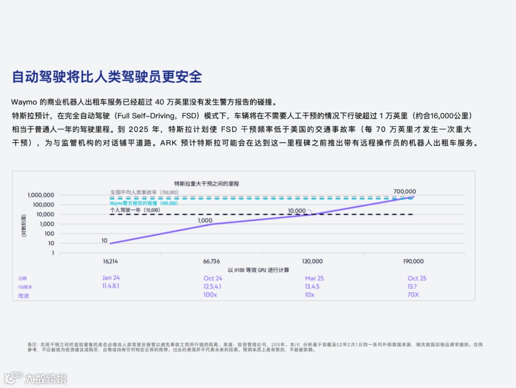The width and height of the screenshot is (516, 388).
Task: Click x-axis value 190,000
Action: click(413, 261)
